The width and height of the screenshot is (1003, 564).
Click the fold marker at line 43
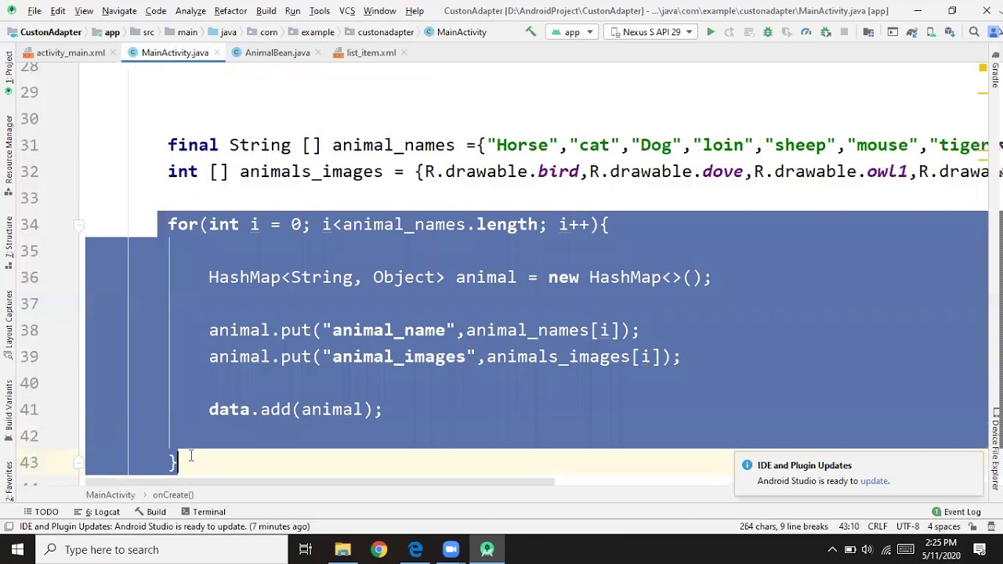pyautogui.click(x=78, y=463)
